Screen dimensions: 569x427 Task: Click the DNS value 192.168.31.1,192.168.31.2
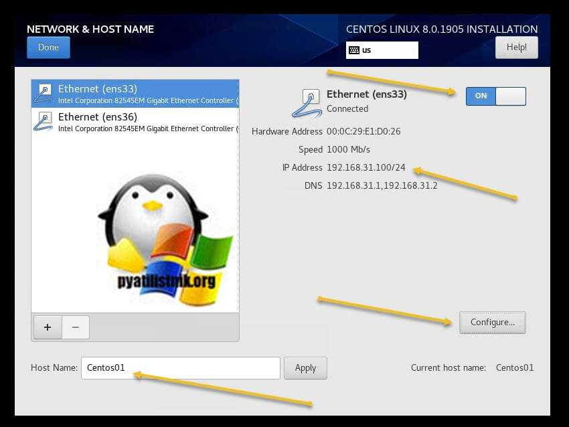coord(382,186)
